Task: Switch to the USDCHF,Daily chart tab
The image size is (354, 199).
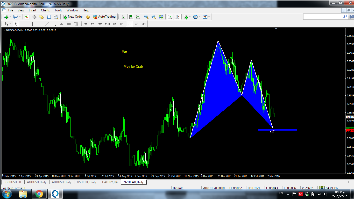Action: (x=87, y=182)
